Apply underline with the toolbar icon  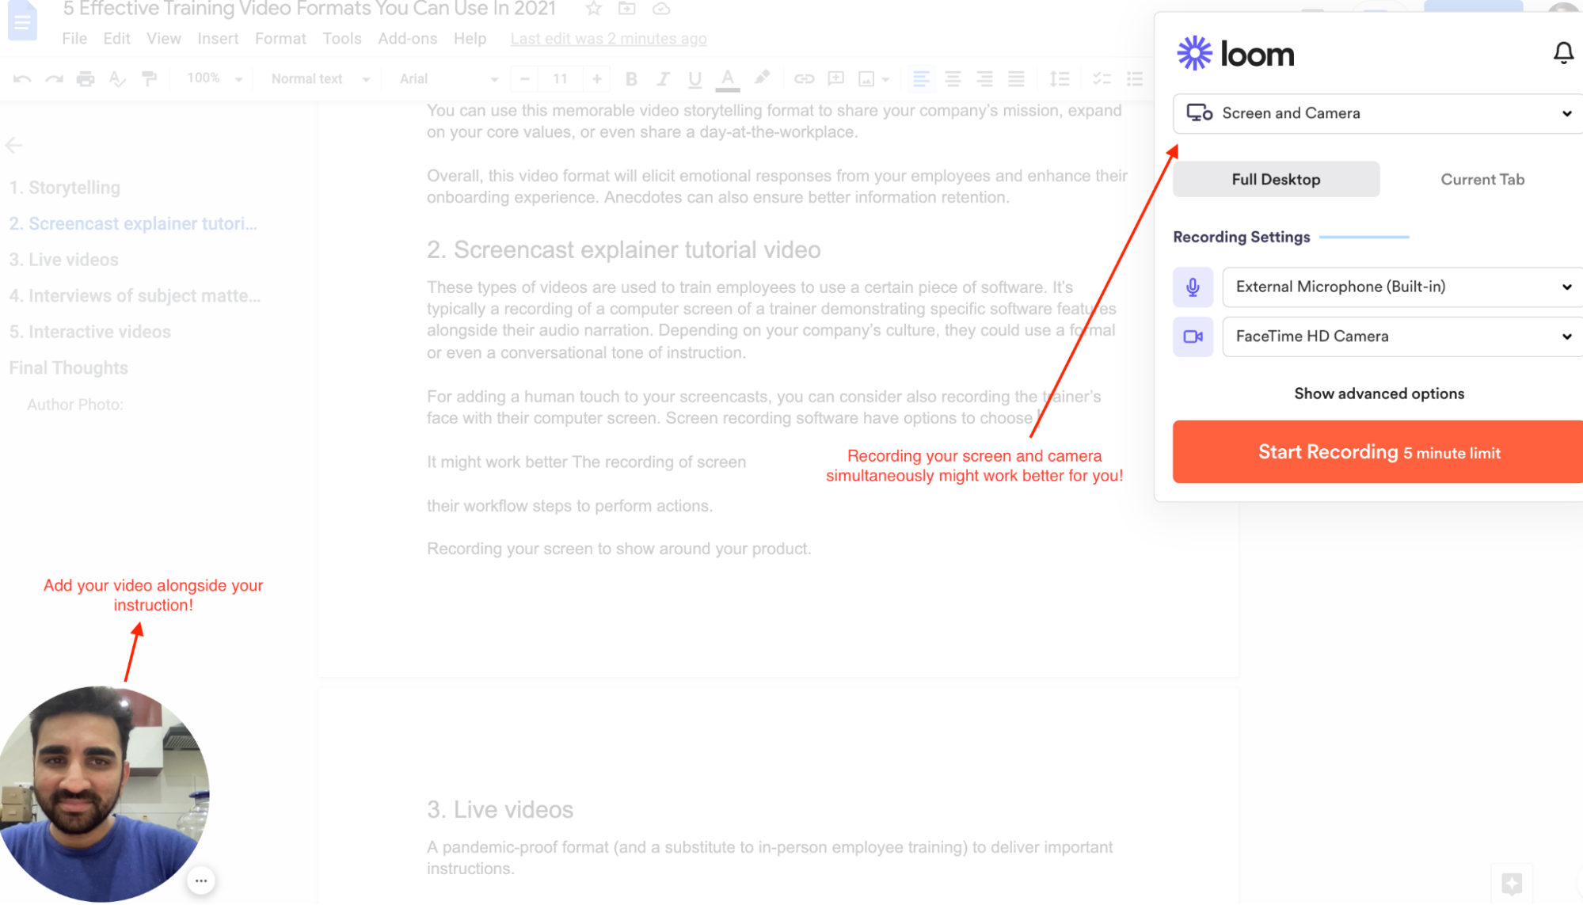pos(694,78)
